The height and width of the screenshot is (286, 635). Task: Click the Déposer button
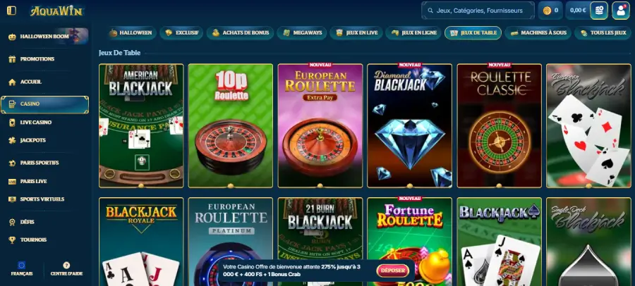pos(393,271)
